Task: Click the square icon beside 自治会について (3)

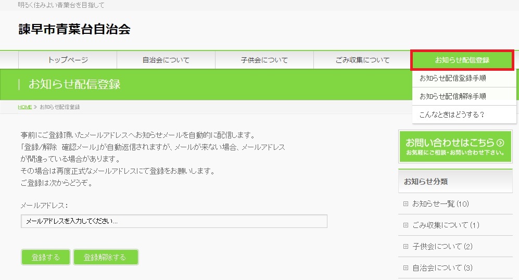Action: [406, 268]
